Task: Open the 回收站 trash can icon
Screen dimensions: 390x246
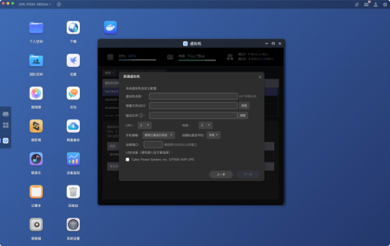Action: click(73, 191)
